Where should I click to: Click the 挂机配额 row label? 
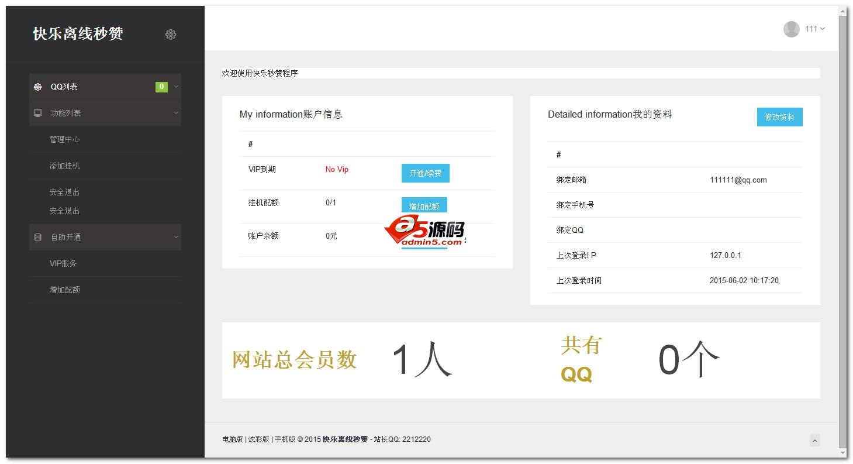coord(263,202)
